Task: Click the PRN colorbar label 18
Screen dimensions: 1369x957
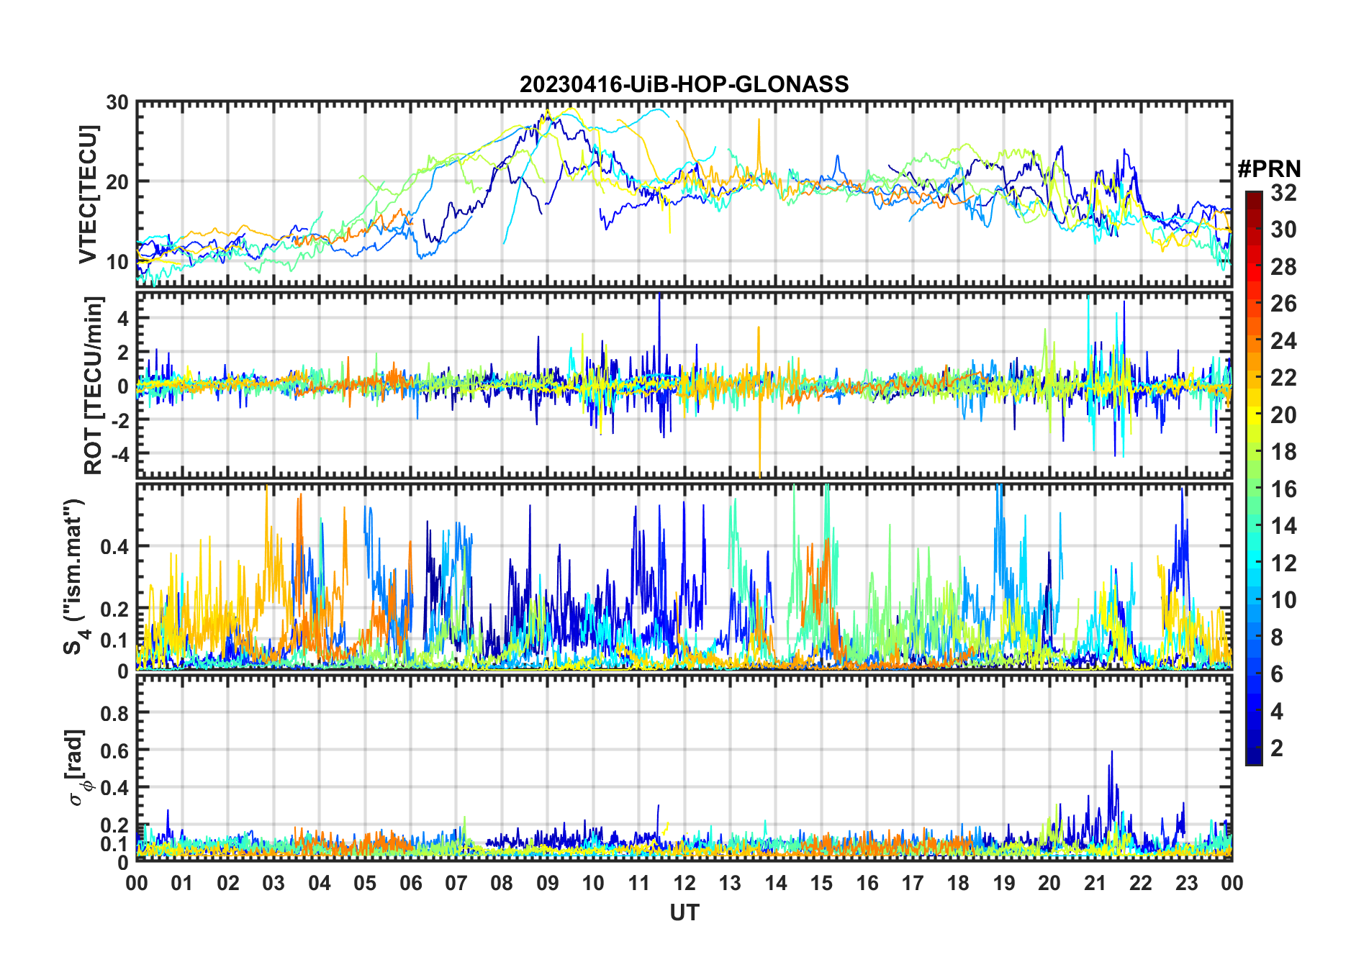Action: (1283, 452)
